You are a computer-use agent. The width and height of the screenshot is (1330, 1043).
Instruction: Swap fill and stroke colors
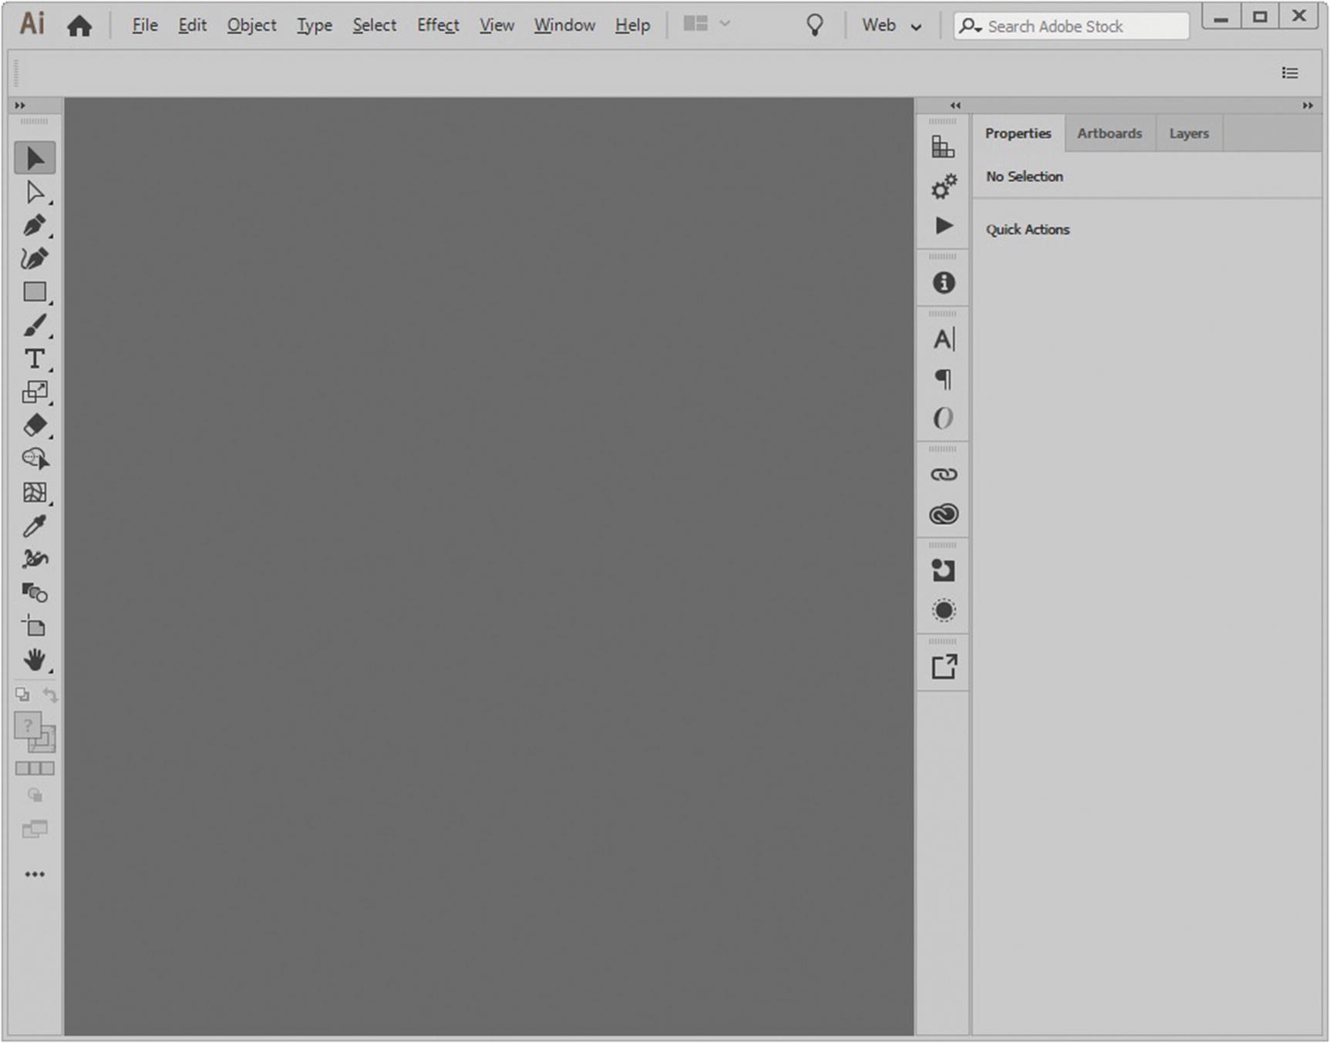pos(50,695)
